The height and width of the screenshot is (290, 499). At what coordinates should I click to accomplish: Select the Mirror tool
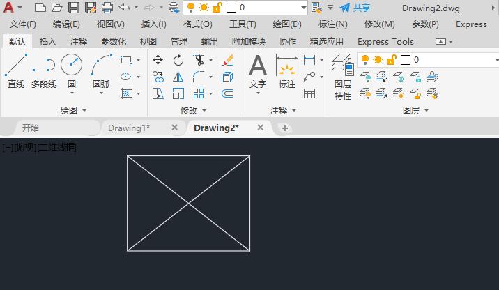click(x=178, y=77)
